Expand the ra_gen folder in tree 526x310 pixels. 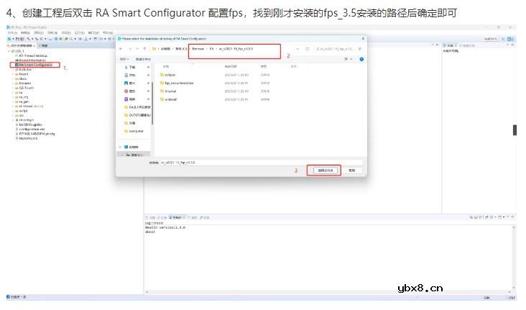click(13, 101)
